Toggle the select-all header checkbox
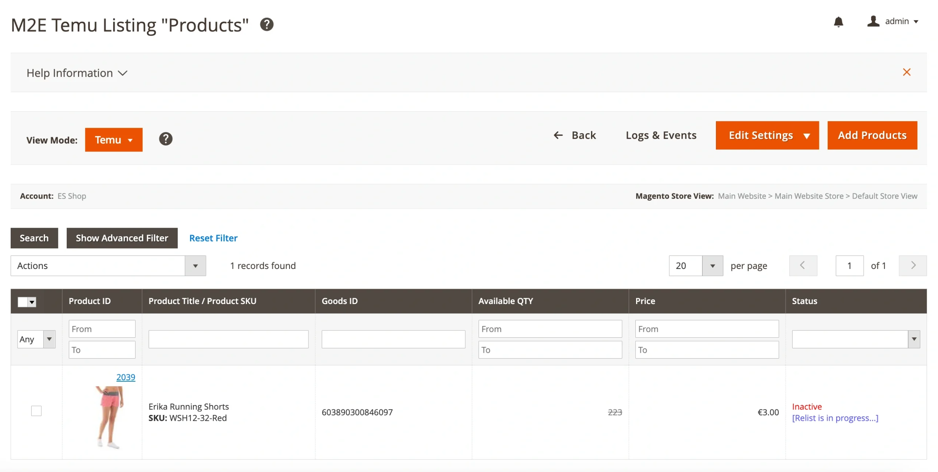This screenshot has height=472, width=938. point(23,302)
